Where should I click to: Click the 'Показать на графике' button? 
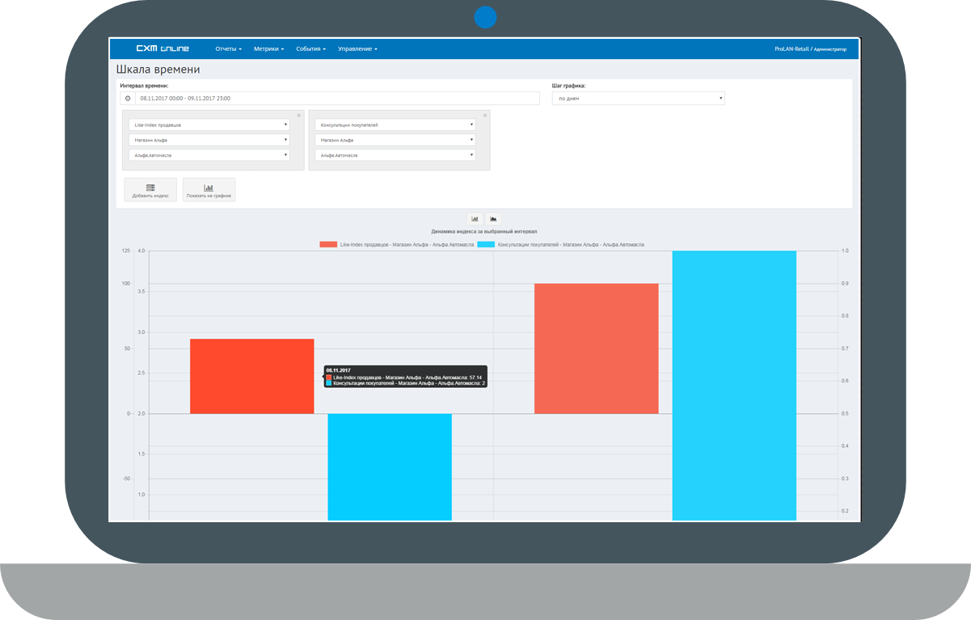pyautogui.click(x=209, y=190)
